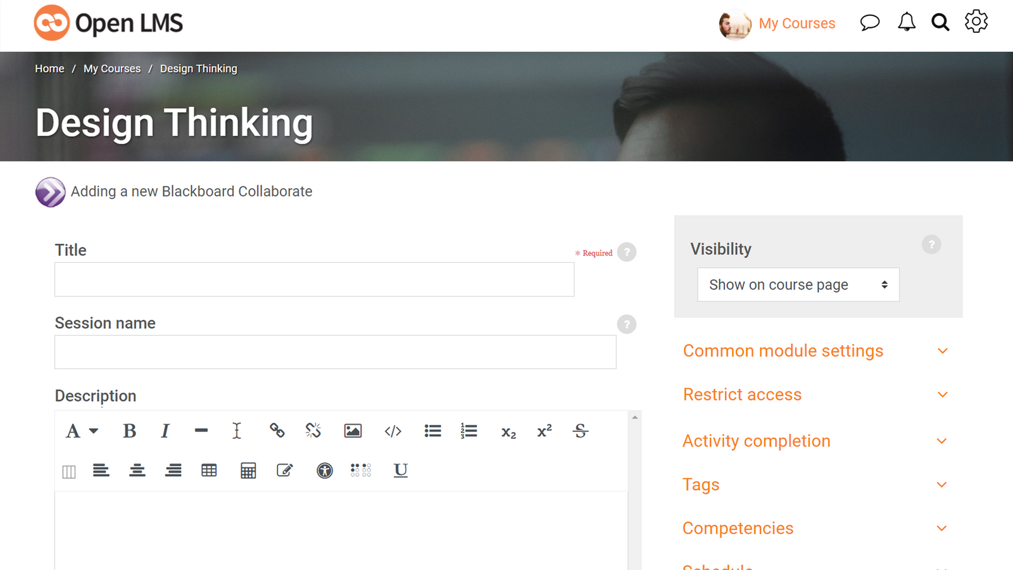The width and height of the screenshot is (1013, 570).
Task: Apply italic formatting in editor toolbar
Action: tap(165, 431)
